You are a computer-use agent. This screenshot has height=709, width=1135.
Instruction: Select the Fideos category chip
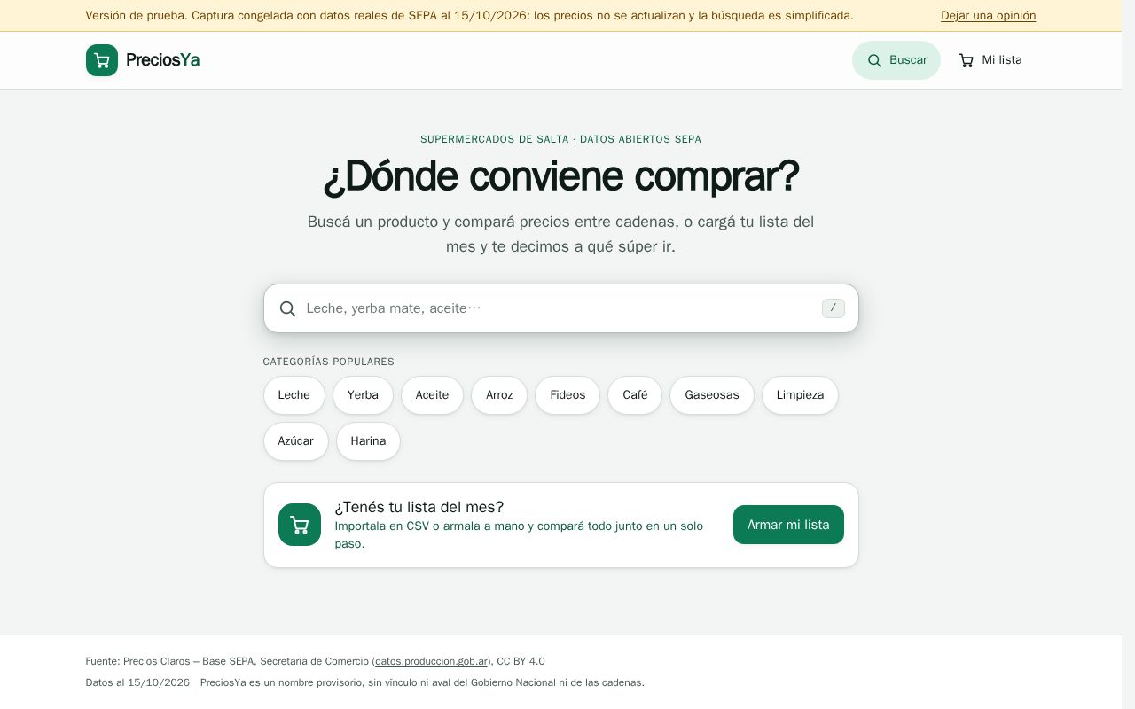point(567,395)
